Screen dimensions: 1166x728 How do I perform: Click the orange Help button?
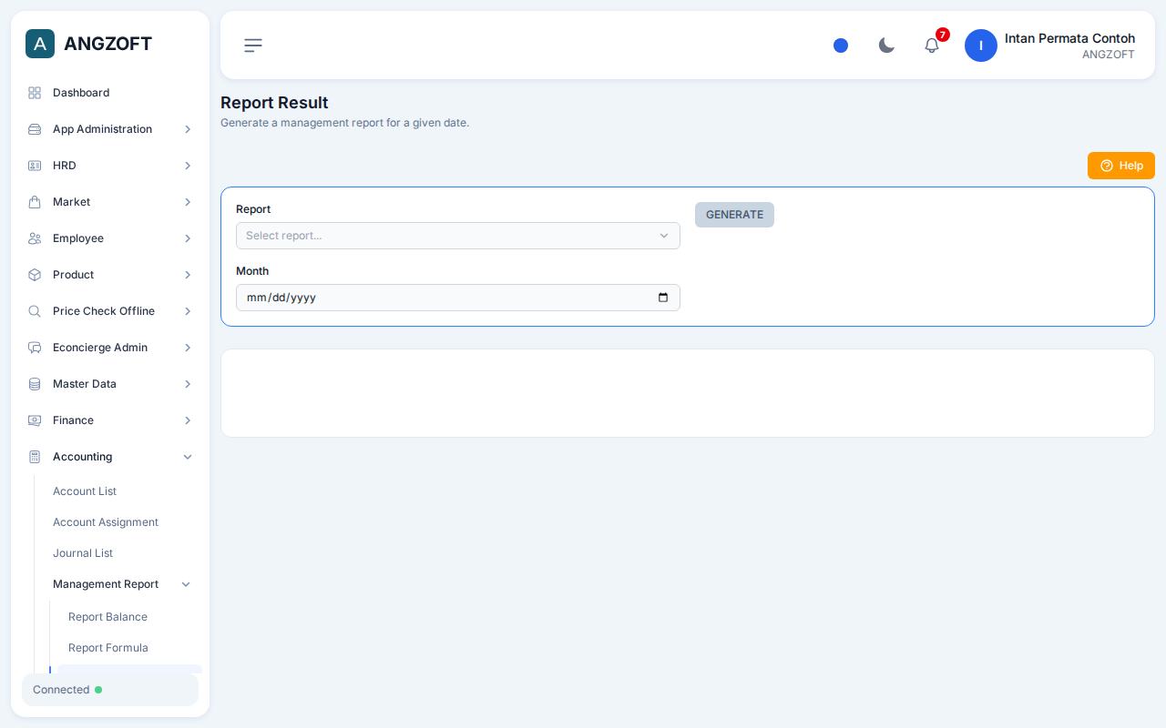[1121, 166]
